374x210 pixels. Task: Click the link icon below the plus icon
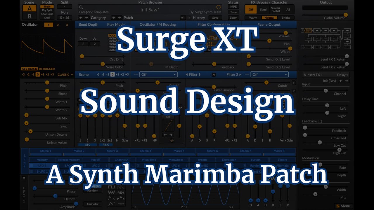click(x=294, y=91)
